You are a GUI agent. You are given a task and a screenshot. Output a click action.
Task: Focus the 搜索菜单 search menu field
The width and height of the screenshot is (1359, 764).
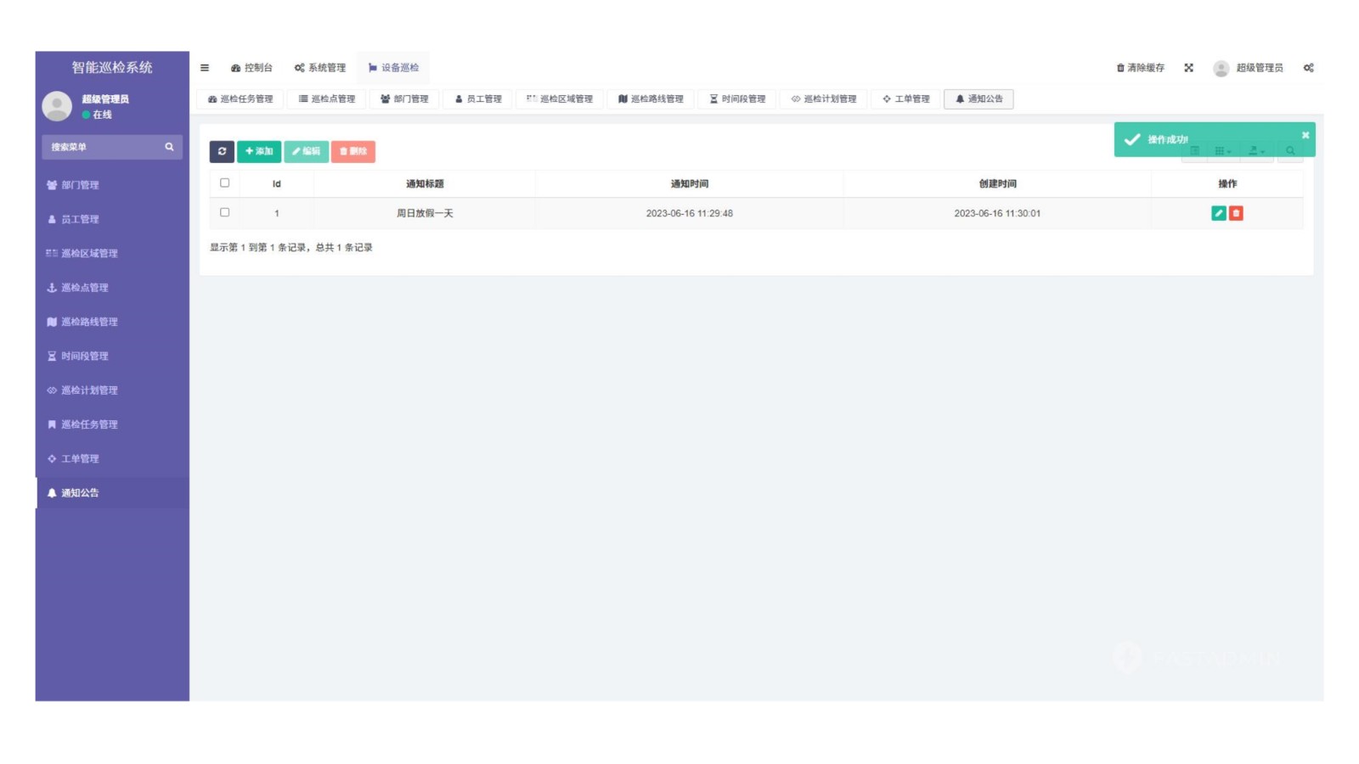click(102, 147)
